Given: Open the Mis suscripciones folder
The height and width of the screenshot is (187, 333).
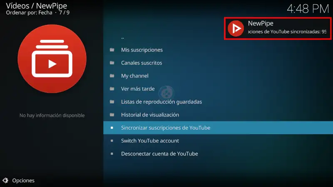Looking at the screenshot, I should click(218, 50).
